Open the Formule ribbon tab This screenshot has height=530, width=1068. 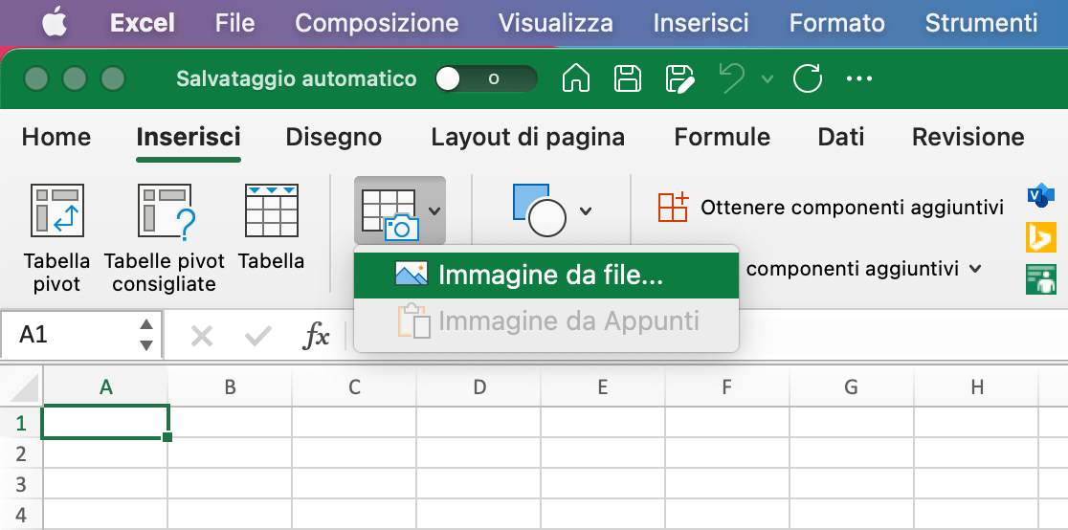tap(722, 137)
